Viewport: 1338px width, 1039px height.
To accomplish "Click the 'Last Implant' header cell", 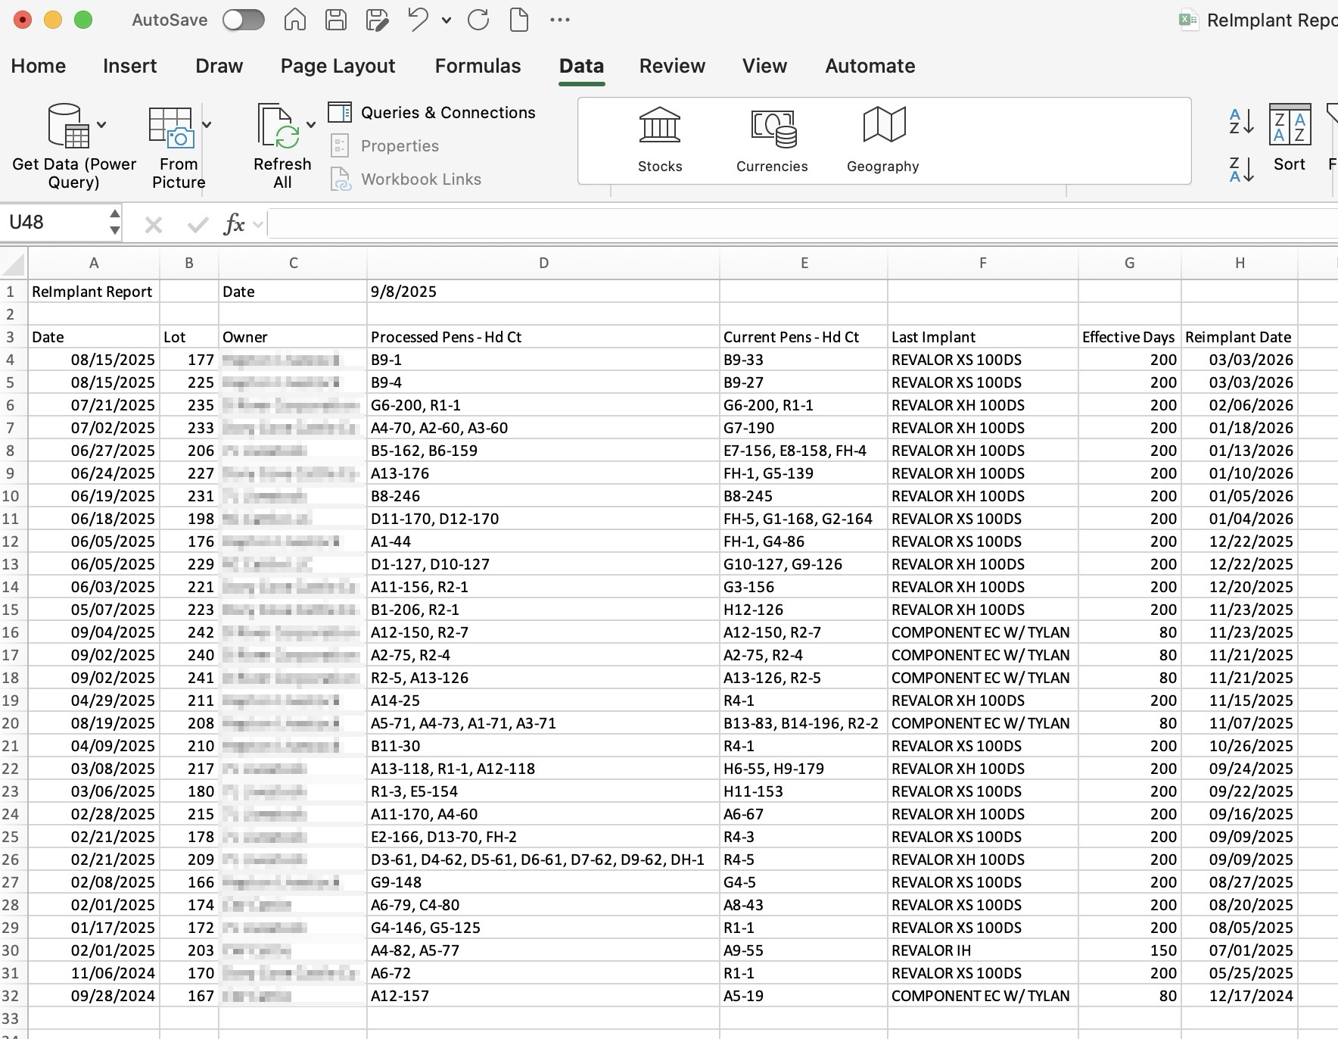I will tap(983, 337).
